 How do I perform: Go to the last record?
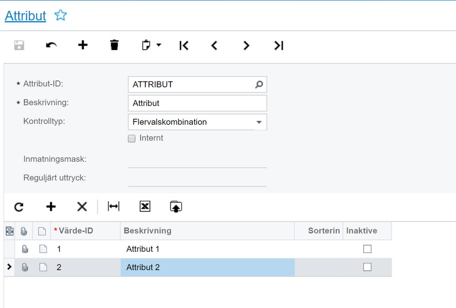tap(279, 45)
